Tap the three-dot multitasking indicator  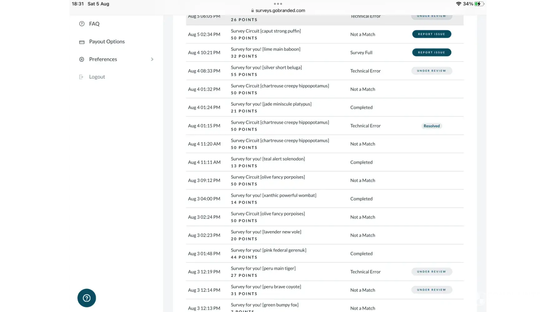(278, 4)
